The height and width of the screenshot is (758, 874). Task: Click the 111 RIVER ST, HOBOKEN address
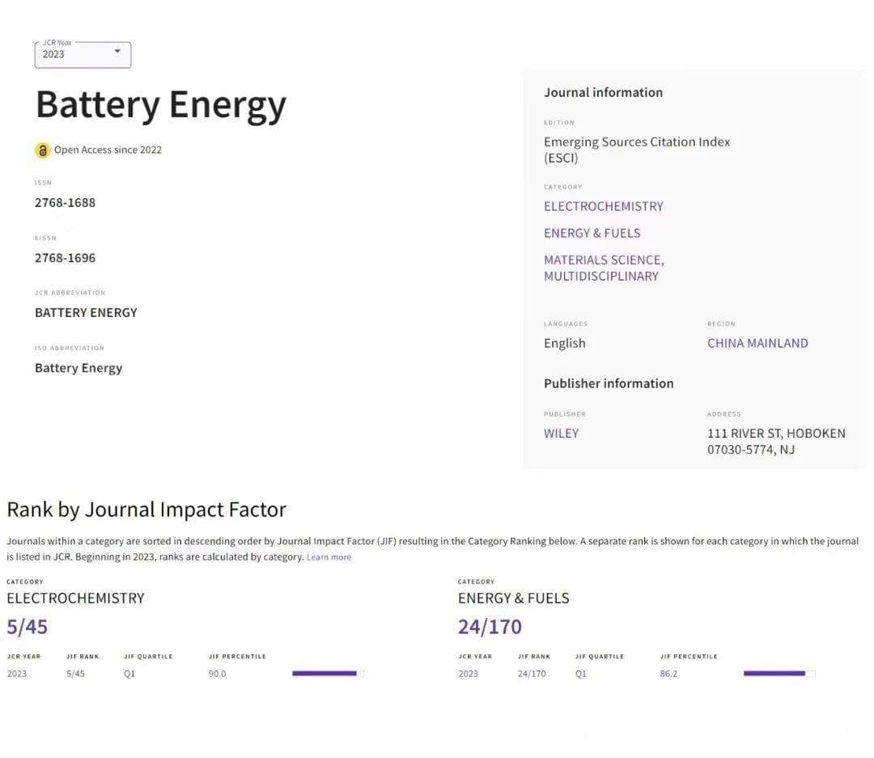coord(776,442)
